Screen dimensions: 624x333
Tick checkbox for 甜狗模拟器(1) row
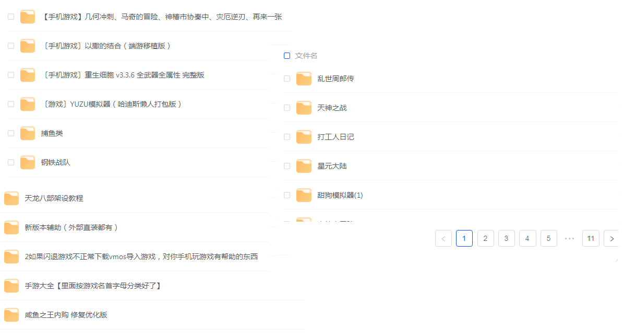[287, 195]
